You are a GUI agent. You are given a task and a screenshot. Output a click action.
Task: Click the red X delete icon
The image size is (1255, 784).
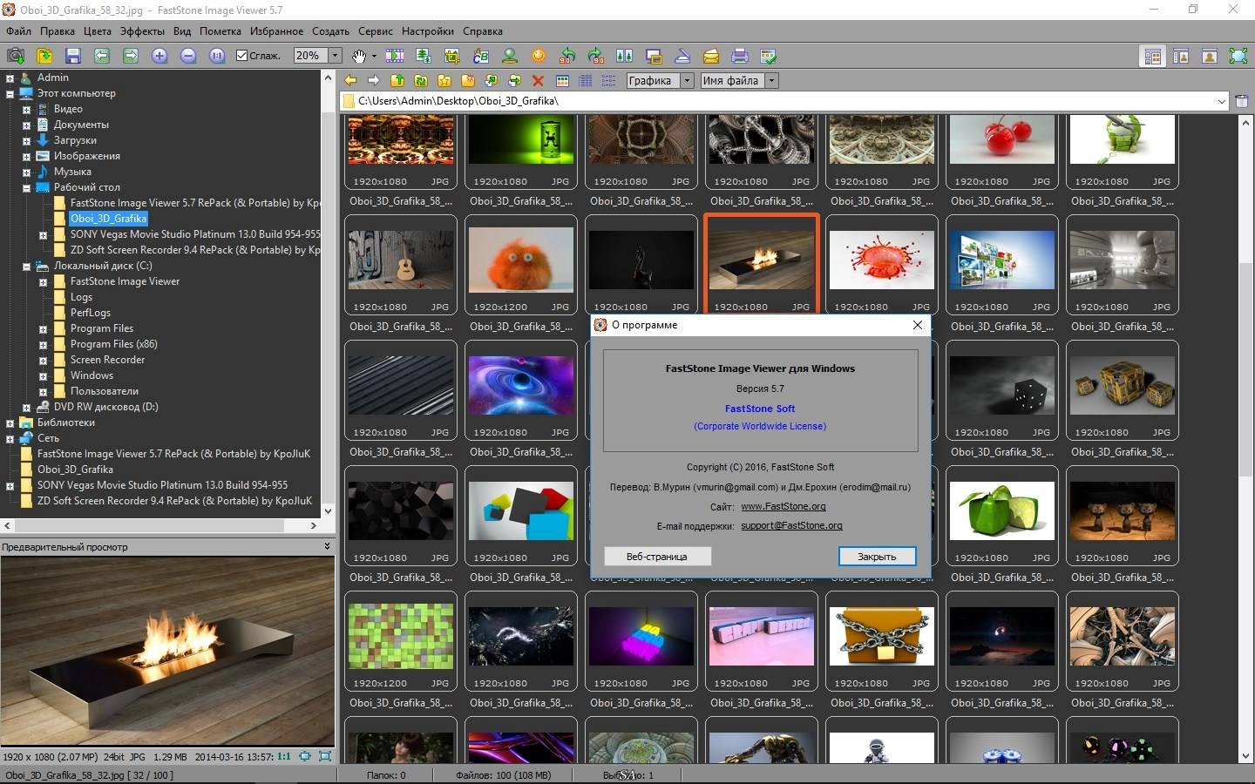click(x=538, y=80)
